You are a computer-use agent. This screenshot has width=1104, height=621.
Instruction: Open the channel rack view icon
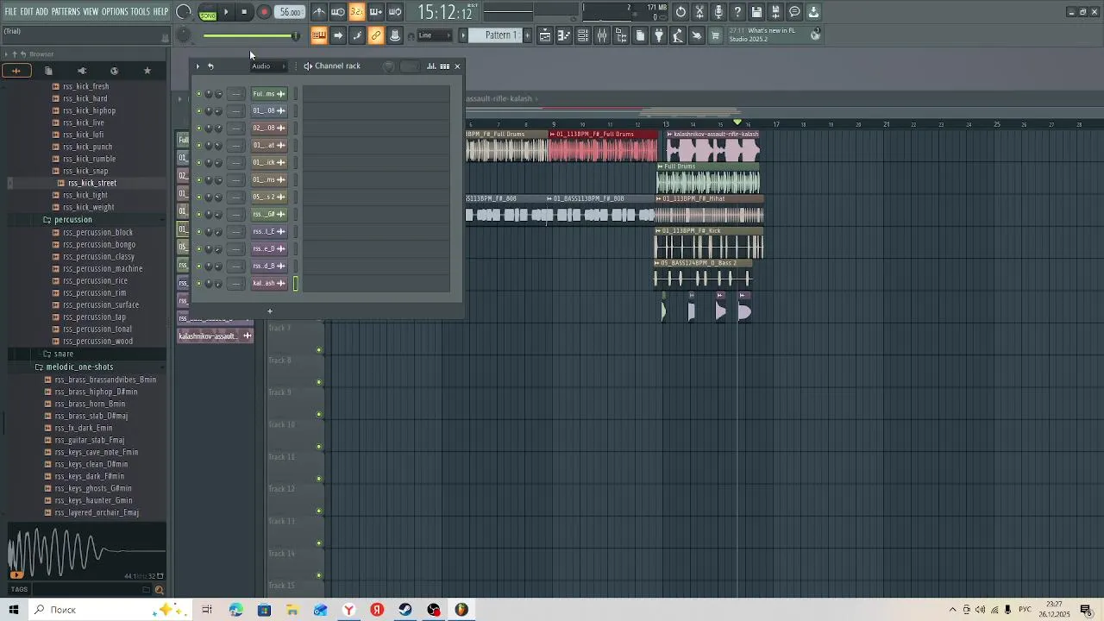click(x=583, y=35)
